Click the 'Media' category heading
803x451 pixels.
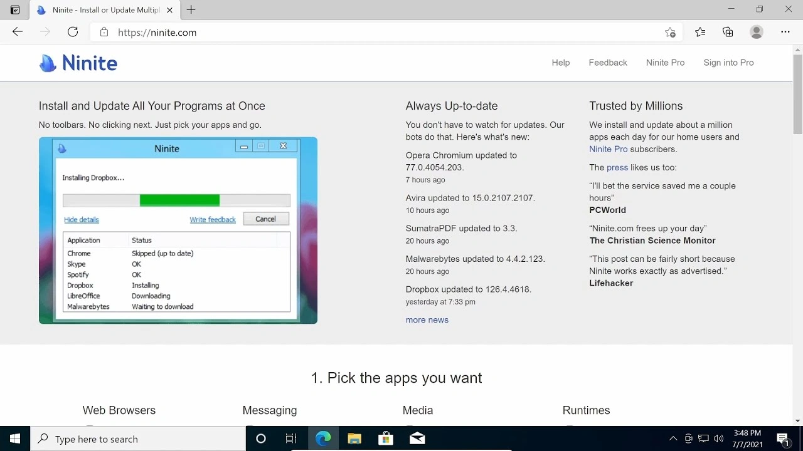click(418, 410)
